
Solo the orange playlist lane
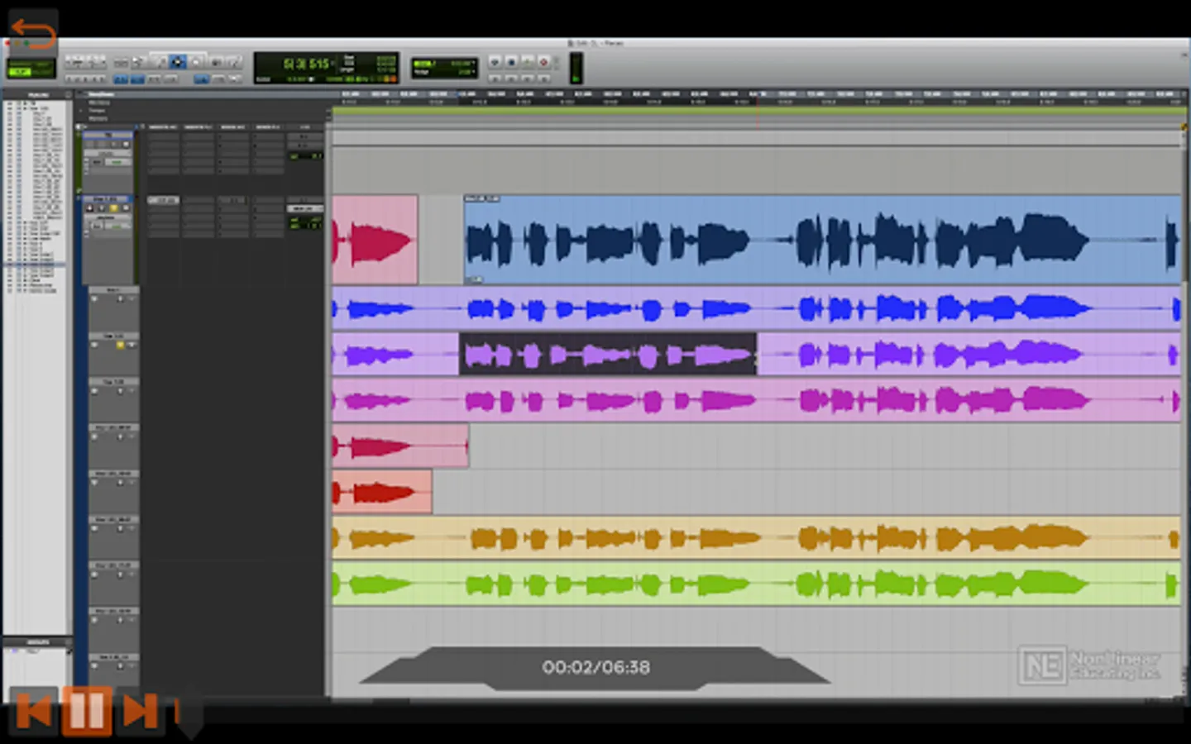(120, 528)
